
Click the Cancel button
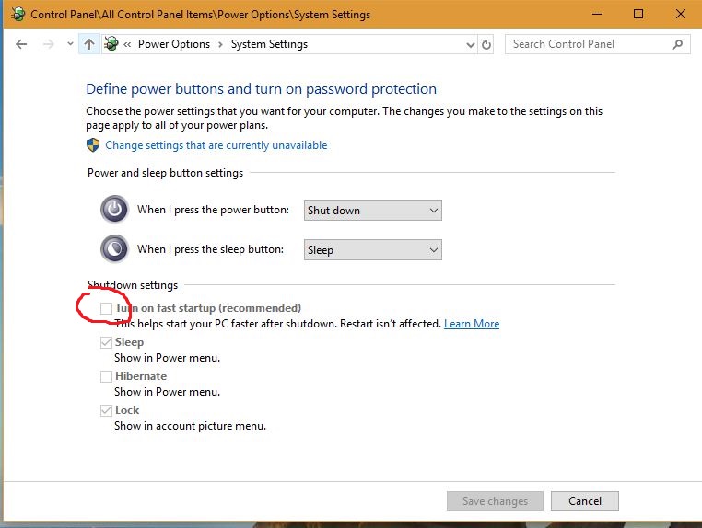(585, 500)
